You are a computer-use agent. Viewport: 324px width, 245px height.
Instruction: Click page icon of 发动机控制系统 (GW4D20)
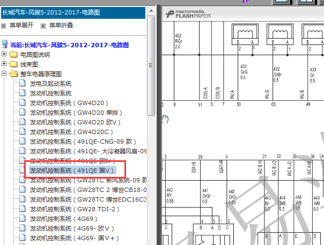[x=23, y=102]
